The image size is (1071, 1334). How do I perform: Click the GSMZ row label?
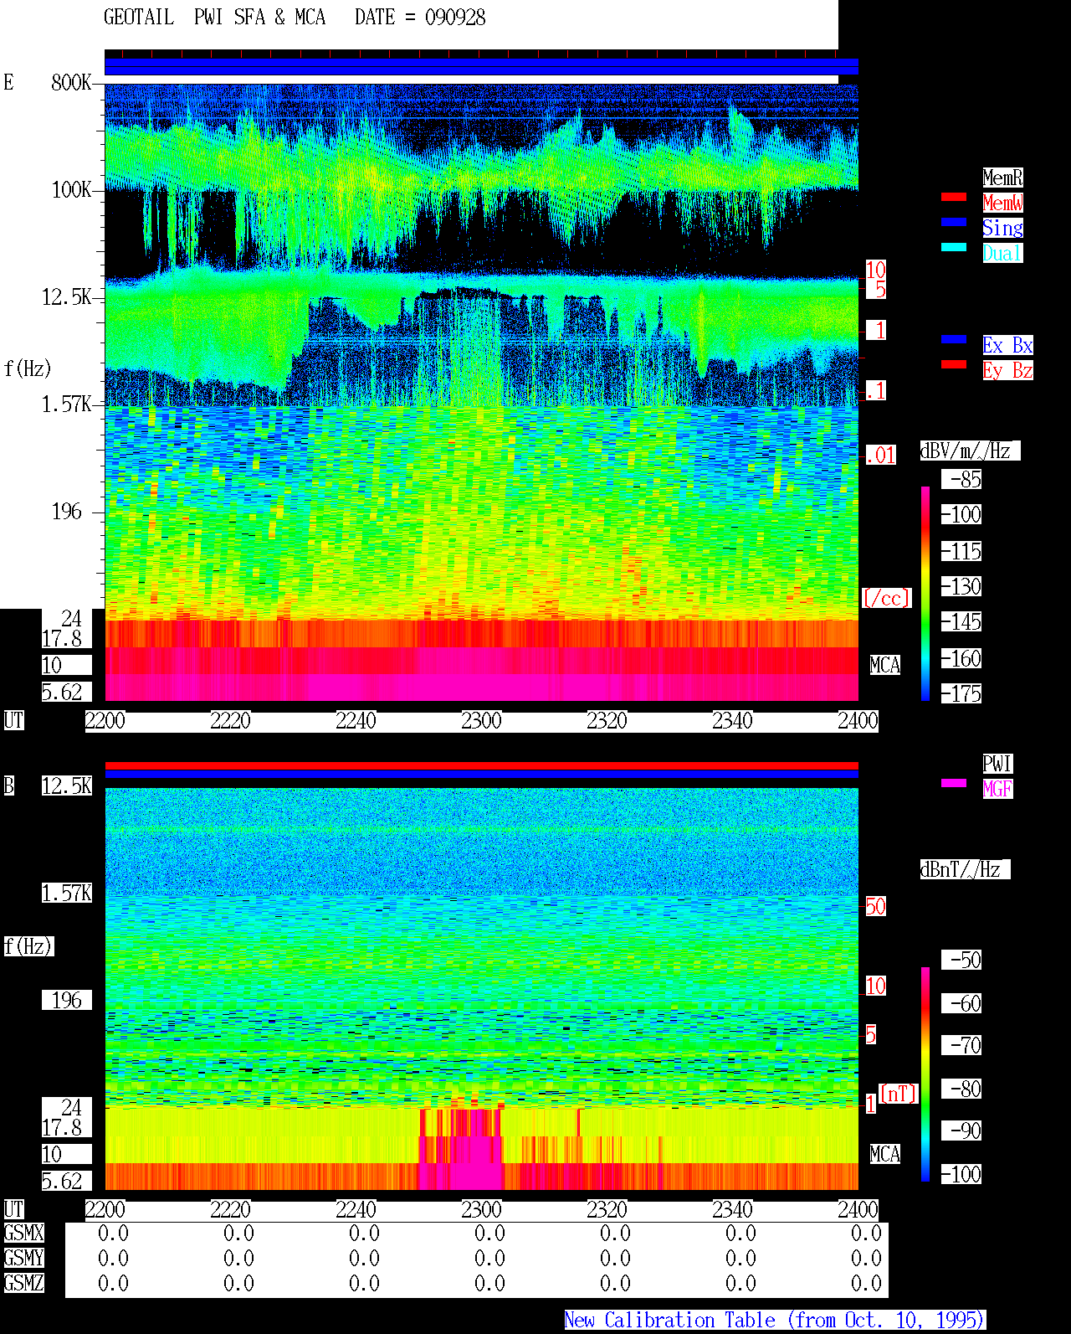(x=23, y=1283)
